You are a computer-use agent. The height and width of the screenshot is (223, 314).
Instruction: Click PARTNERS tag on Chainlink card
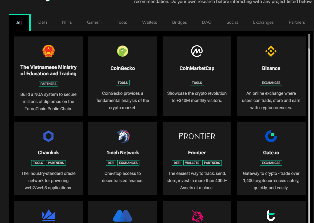coord(56,163)
